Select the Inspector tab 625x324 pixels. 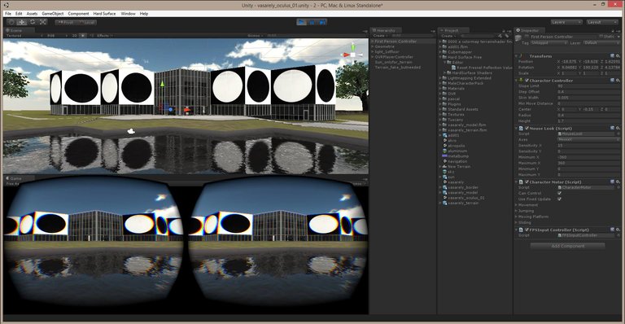pos(530,30)
